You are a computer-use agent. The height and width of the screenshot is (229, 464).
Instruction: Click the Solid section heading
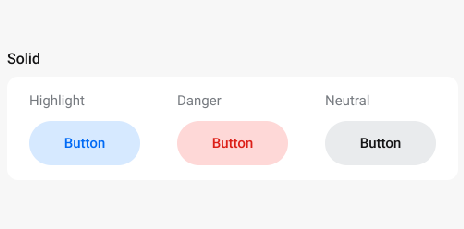pos(24,59)
